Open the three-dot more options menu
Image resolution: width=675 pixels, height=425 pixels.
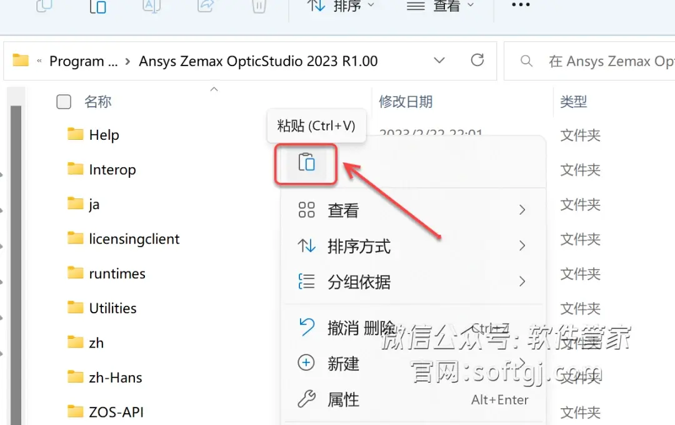coord(521,5)
